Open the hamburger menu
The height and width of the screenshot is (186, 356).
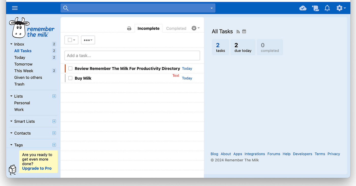pos(15,8)
